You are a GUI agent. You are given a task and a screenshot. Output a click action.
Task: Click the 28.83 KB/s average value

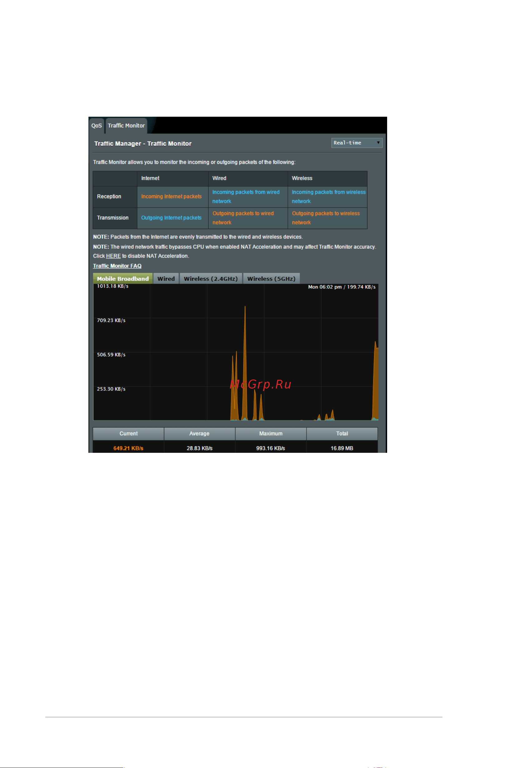click(x=199, y=448)
